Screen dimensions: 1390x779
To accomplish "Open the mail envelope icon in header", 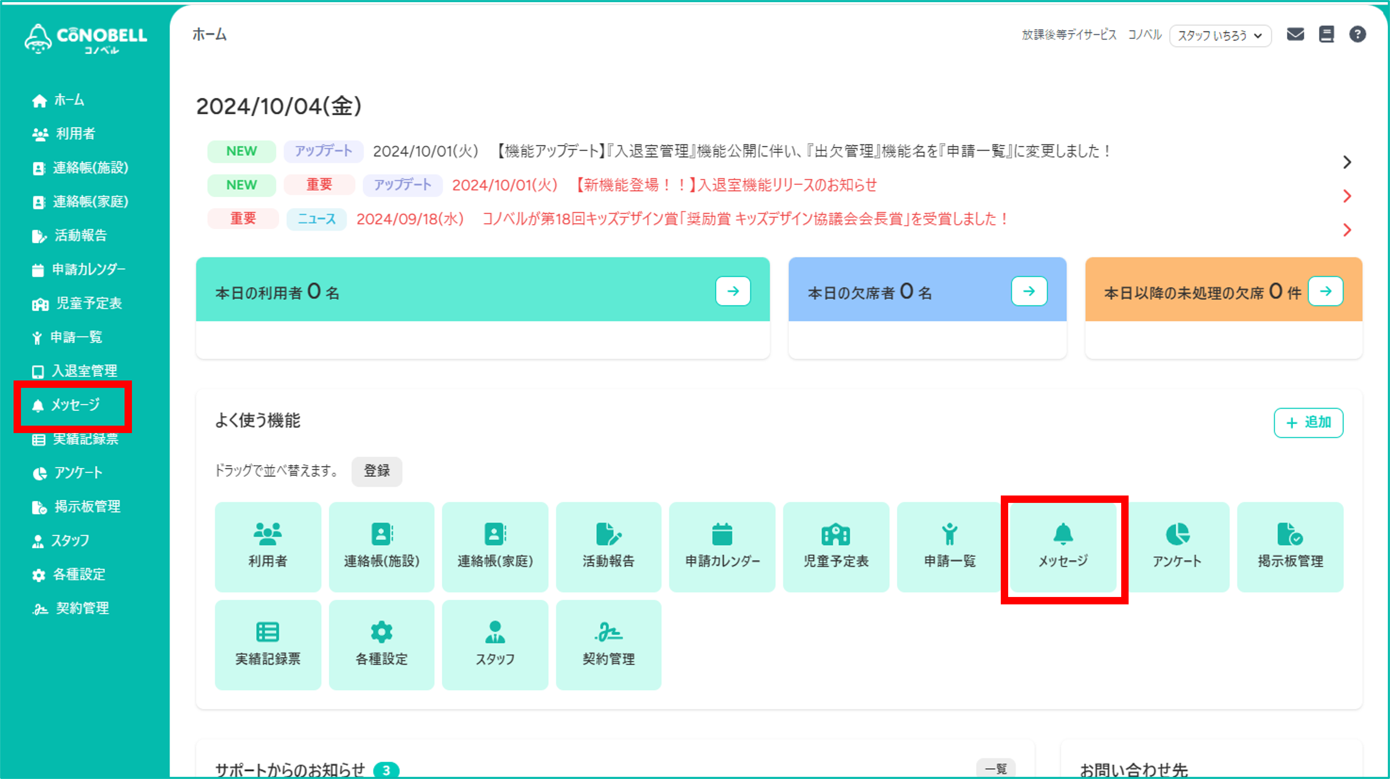I will pos(1295,35).
